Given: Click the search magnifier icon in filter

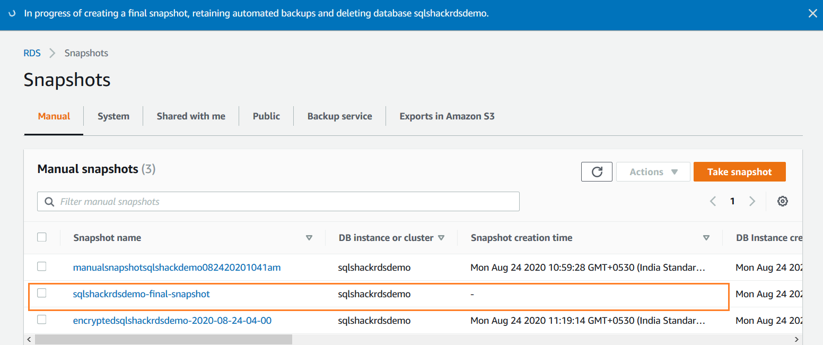Looking at the screenshot, I should tap(49, 202).
